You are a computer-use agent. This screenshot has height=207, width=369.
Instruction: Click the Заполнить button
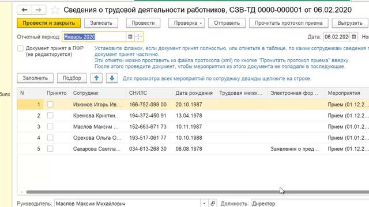pos(35,78)
